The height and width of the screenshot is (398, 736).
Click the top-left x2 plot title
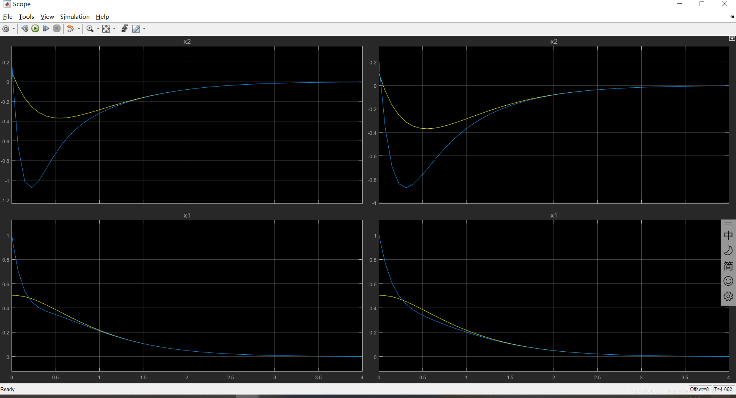(187, 41)
